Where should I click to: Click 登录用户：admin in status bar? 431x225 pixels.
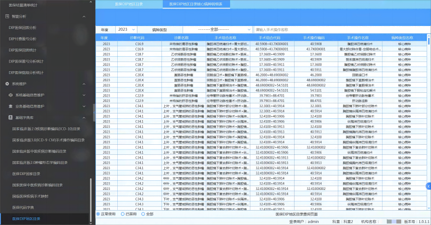coord(304,222)
